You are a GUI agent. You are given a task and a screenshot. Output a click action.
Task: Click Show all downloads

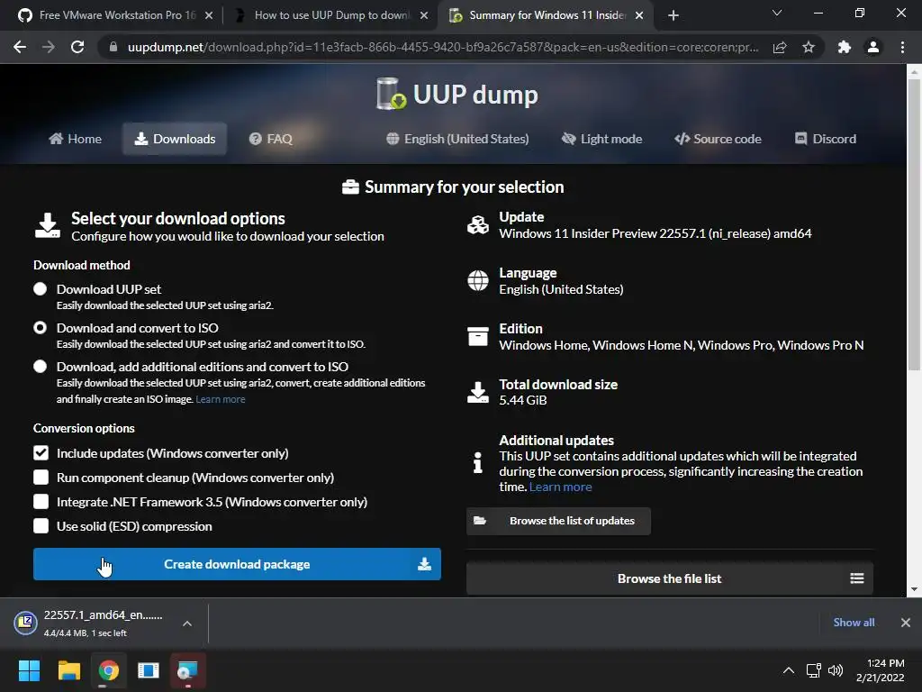click(x=854, y=623)
